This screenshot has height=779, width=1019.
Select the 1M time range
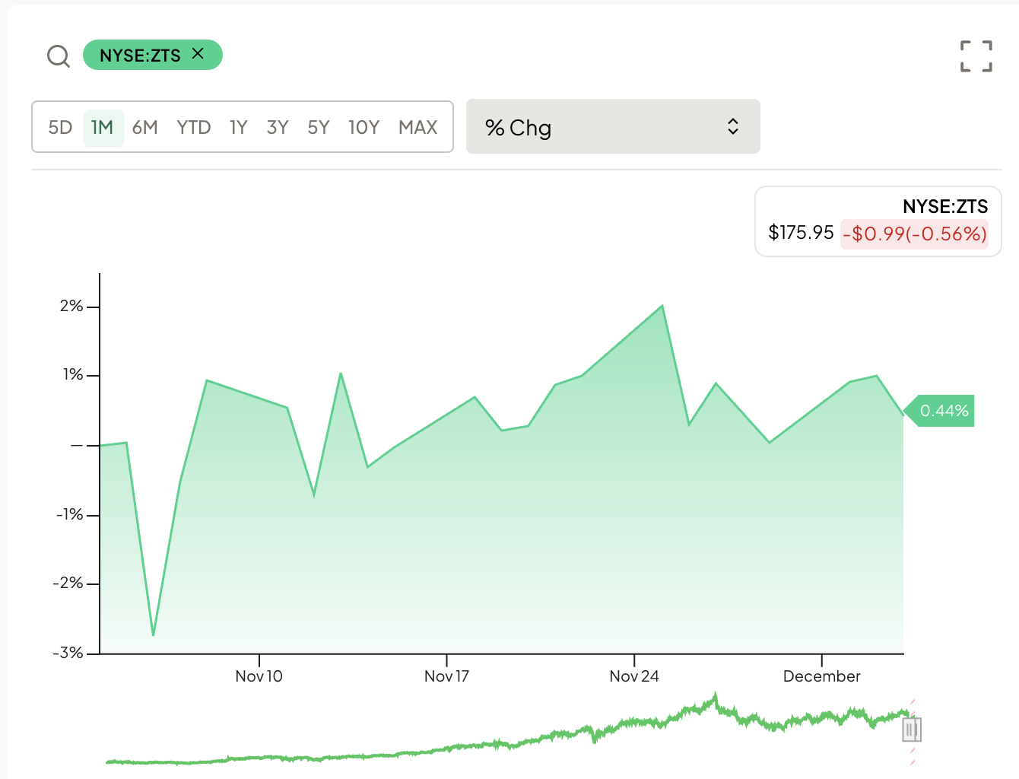click(x=103, y=127)
